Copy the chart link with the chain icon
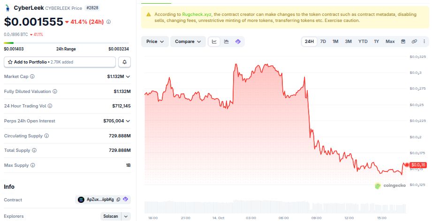 [x=414, y=42]
